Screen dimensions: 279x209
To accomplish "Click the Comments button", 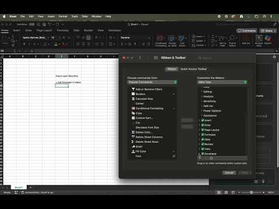I will 246,31.
